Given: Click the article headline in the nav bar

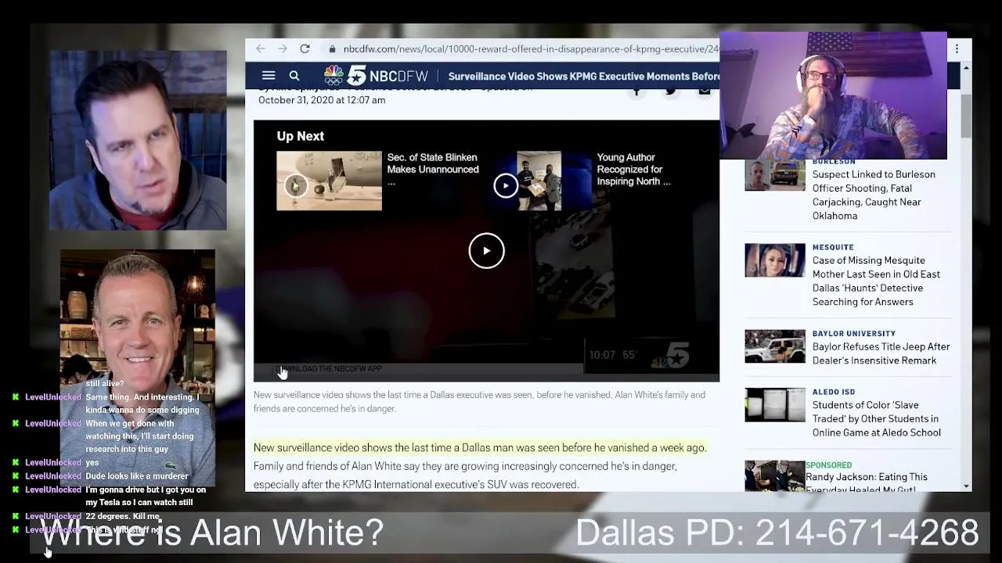Looking at the screenshot, I should pos(584,76).
